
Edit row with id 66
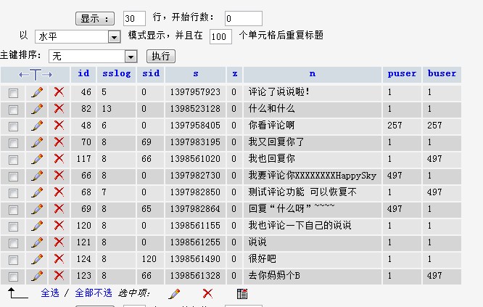point(37,176)
